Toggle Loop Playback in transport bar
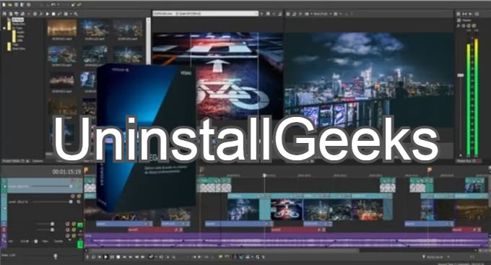This screenshot has height=265, width=491. point(93,257)
